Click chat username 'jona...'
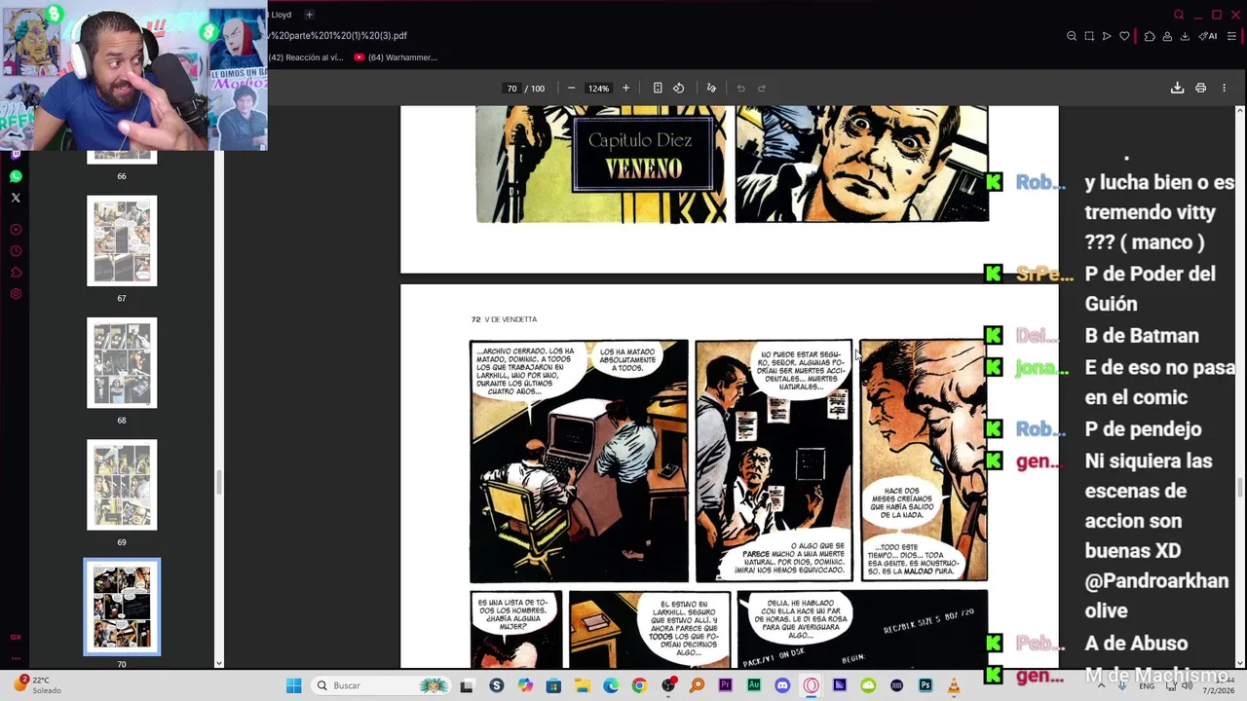The height and width of the screenshot is (701, 1247). click(1040, 368)
